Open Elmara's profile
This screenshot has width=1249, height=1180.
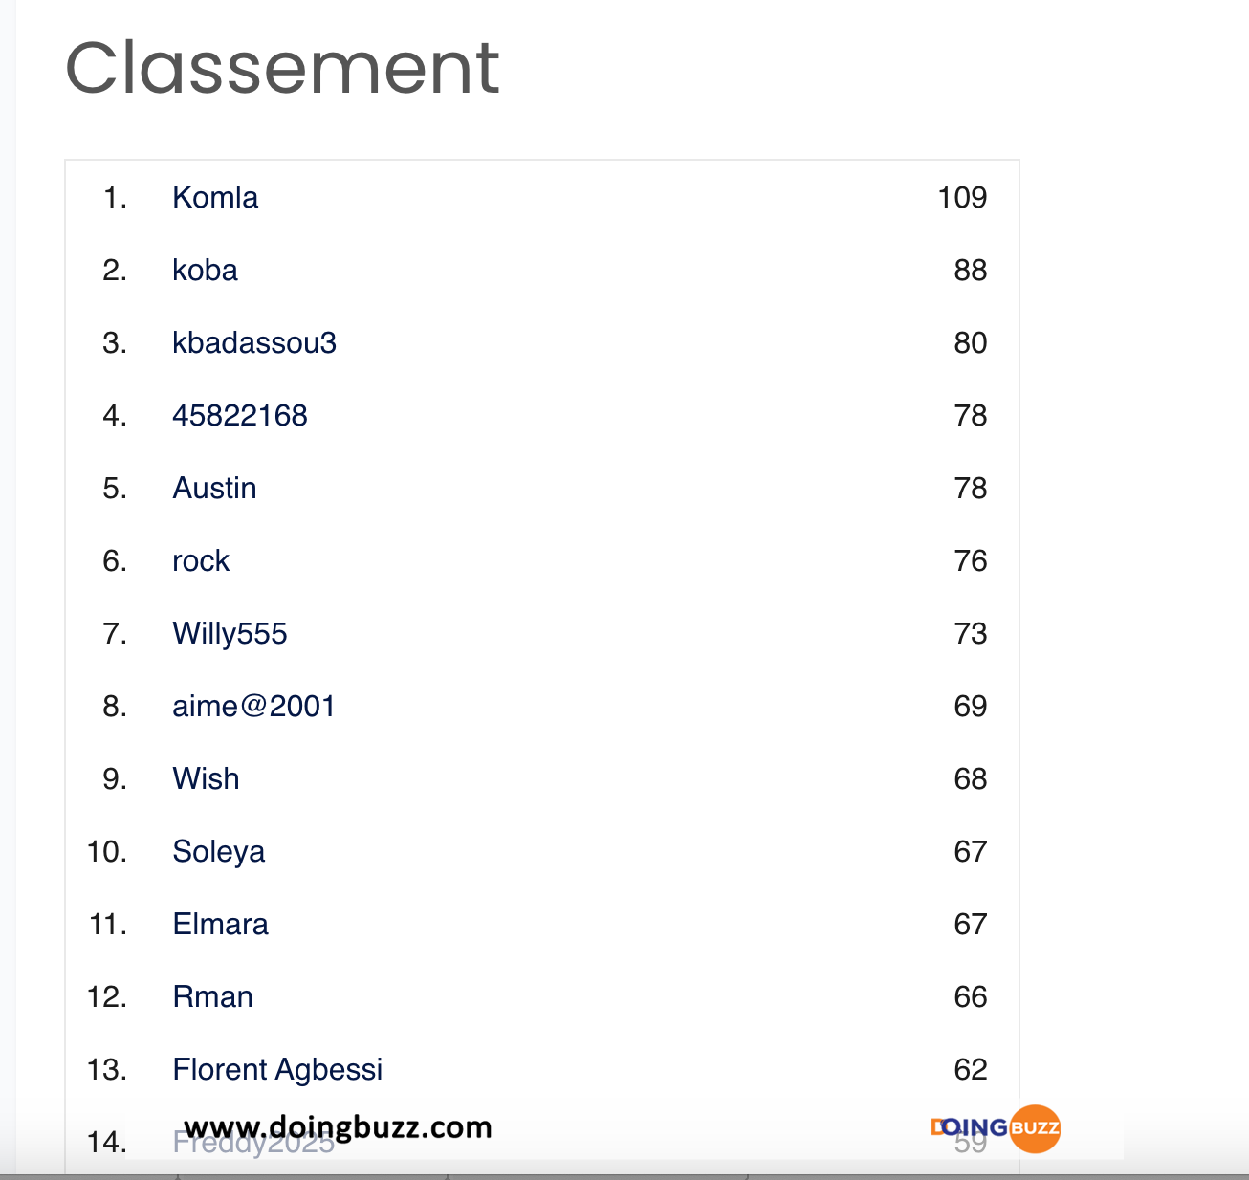tap(220, 924)
